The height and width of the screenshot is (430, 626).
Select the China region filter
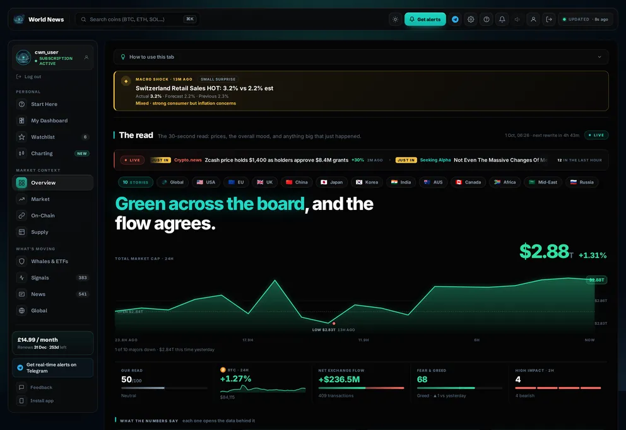(x=297, y=182)
